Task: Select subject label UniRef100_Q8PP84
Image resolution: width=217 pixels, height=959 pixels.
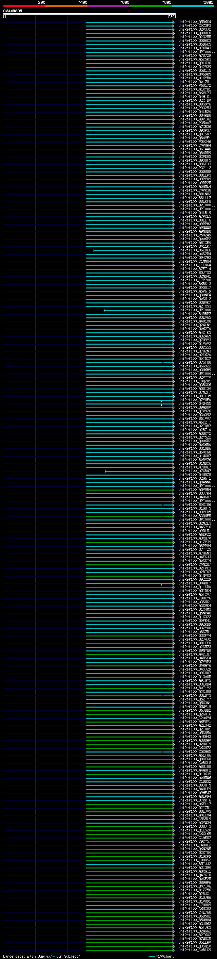Action: click(x=194, y=546)
